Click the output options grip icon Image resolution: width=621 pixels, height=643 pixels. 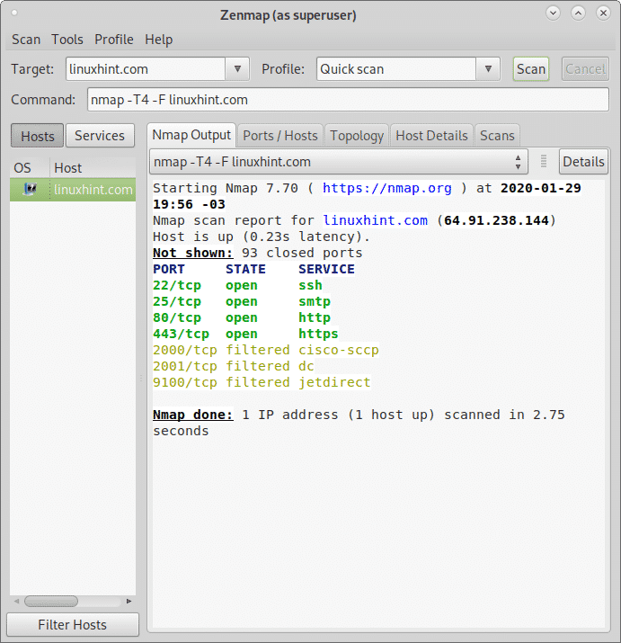[544, 162]
